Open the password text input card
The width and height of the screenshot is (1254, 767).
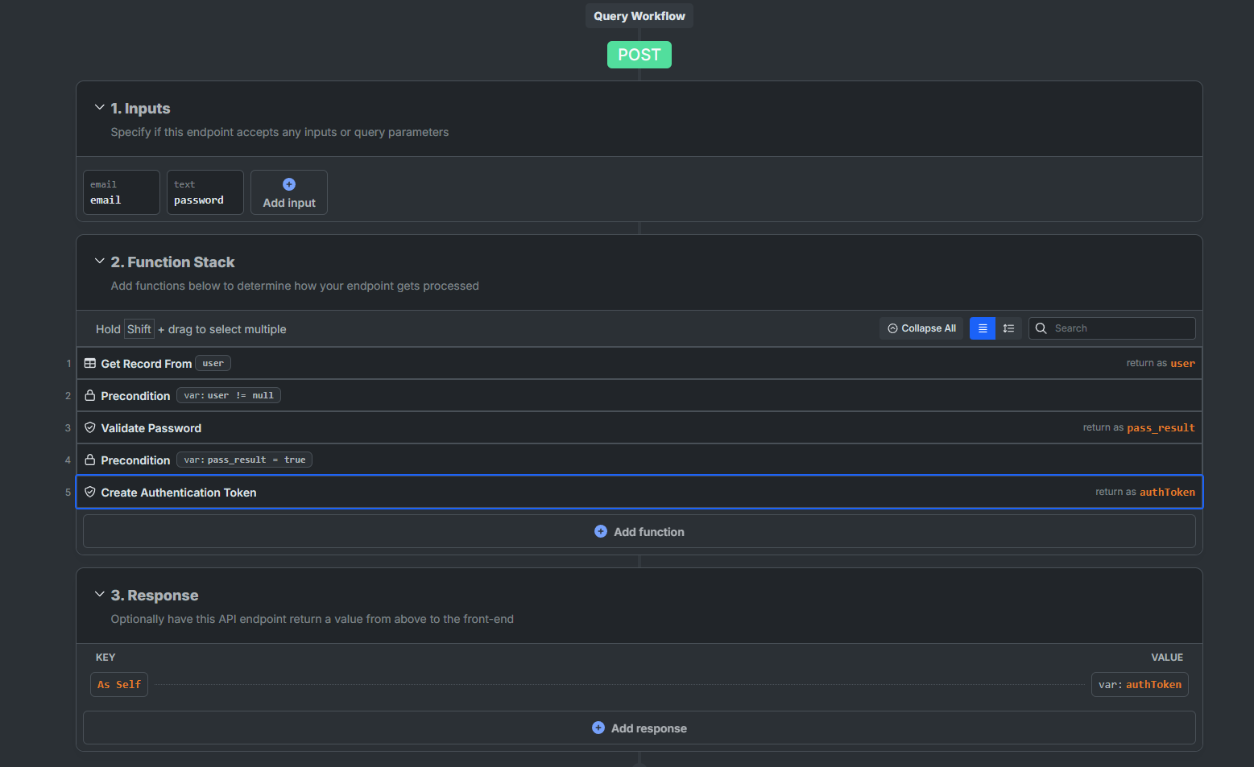pos(205,192)
